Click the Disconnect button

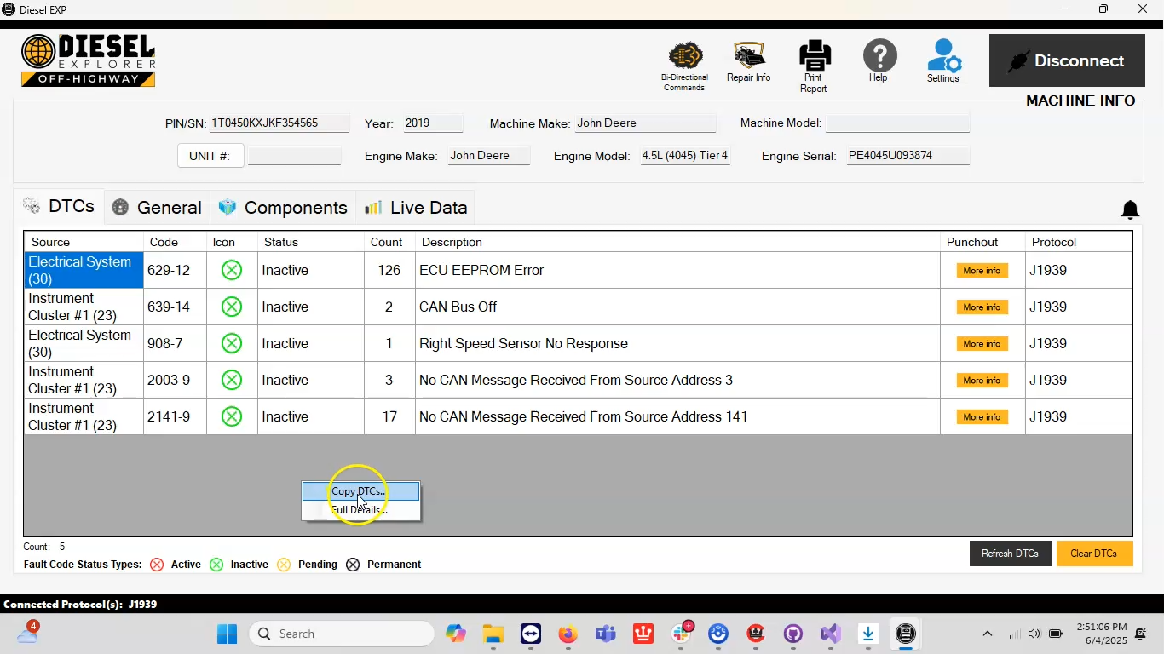click(1067, 60)
